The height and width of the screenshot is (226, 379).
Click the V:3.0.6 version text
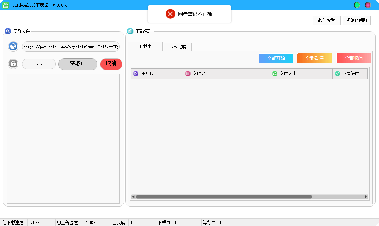60,5
